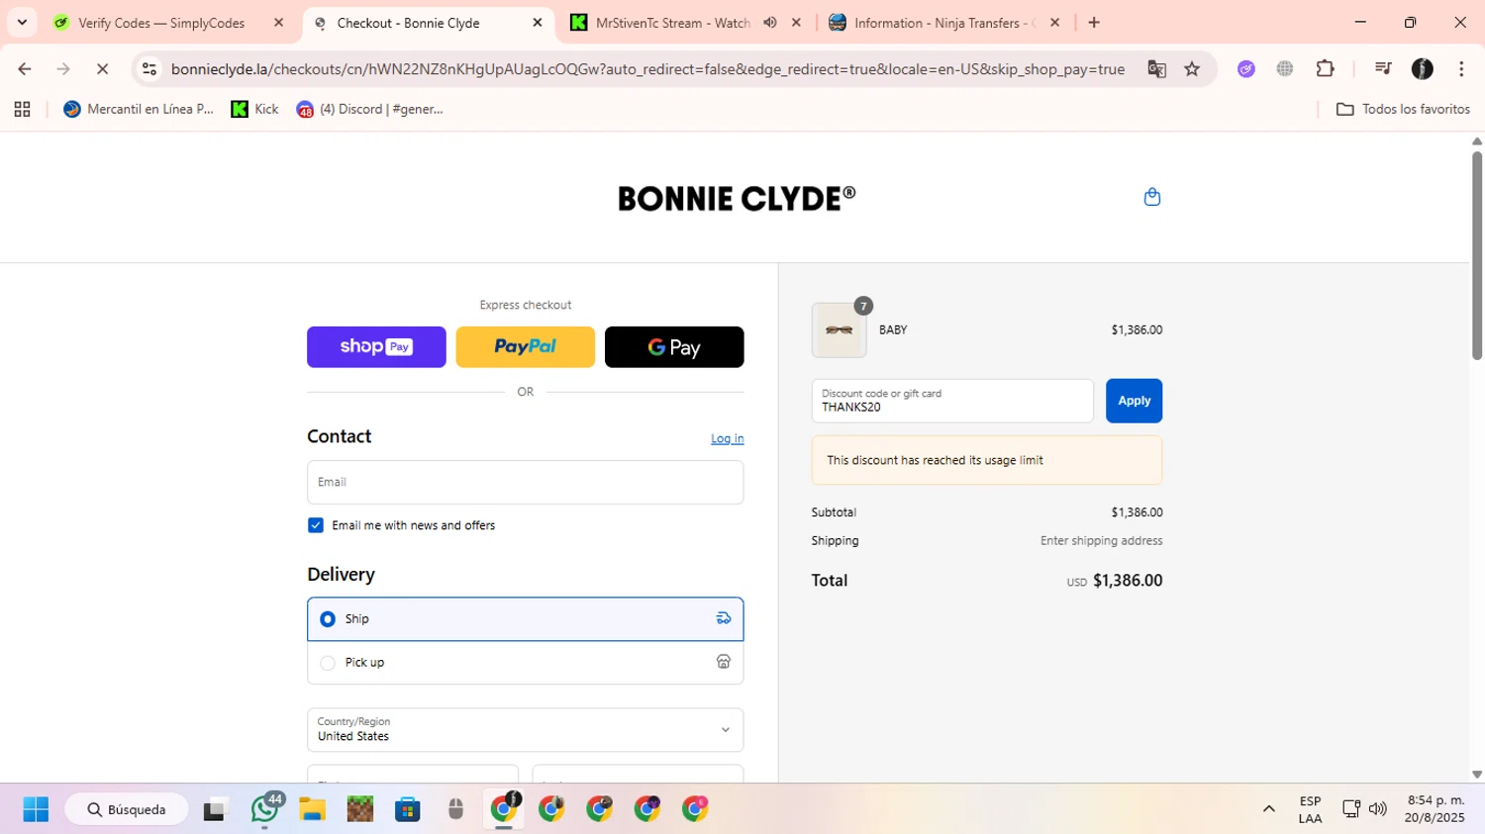
Task: Click the page scrollbar thumb
Action: [x=1477, y=255]
